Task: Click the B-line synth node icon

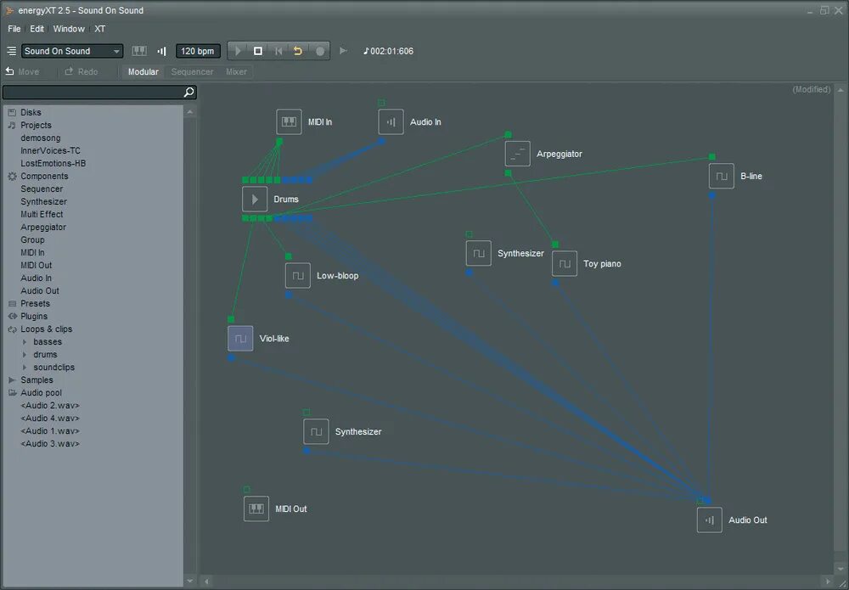Action: 719,175
